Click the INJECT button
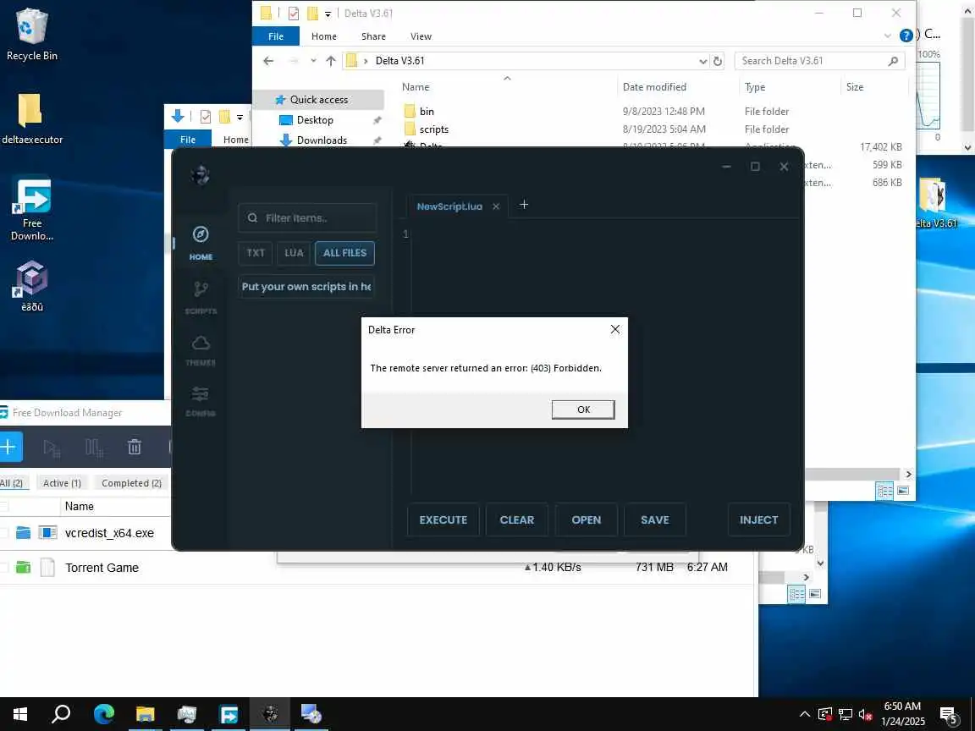Image resolution: width=975 pixels, height=731 pixels. pyautogui.click(x=758, y=519)
